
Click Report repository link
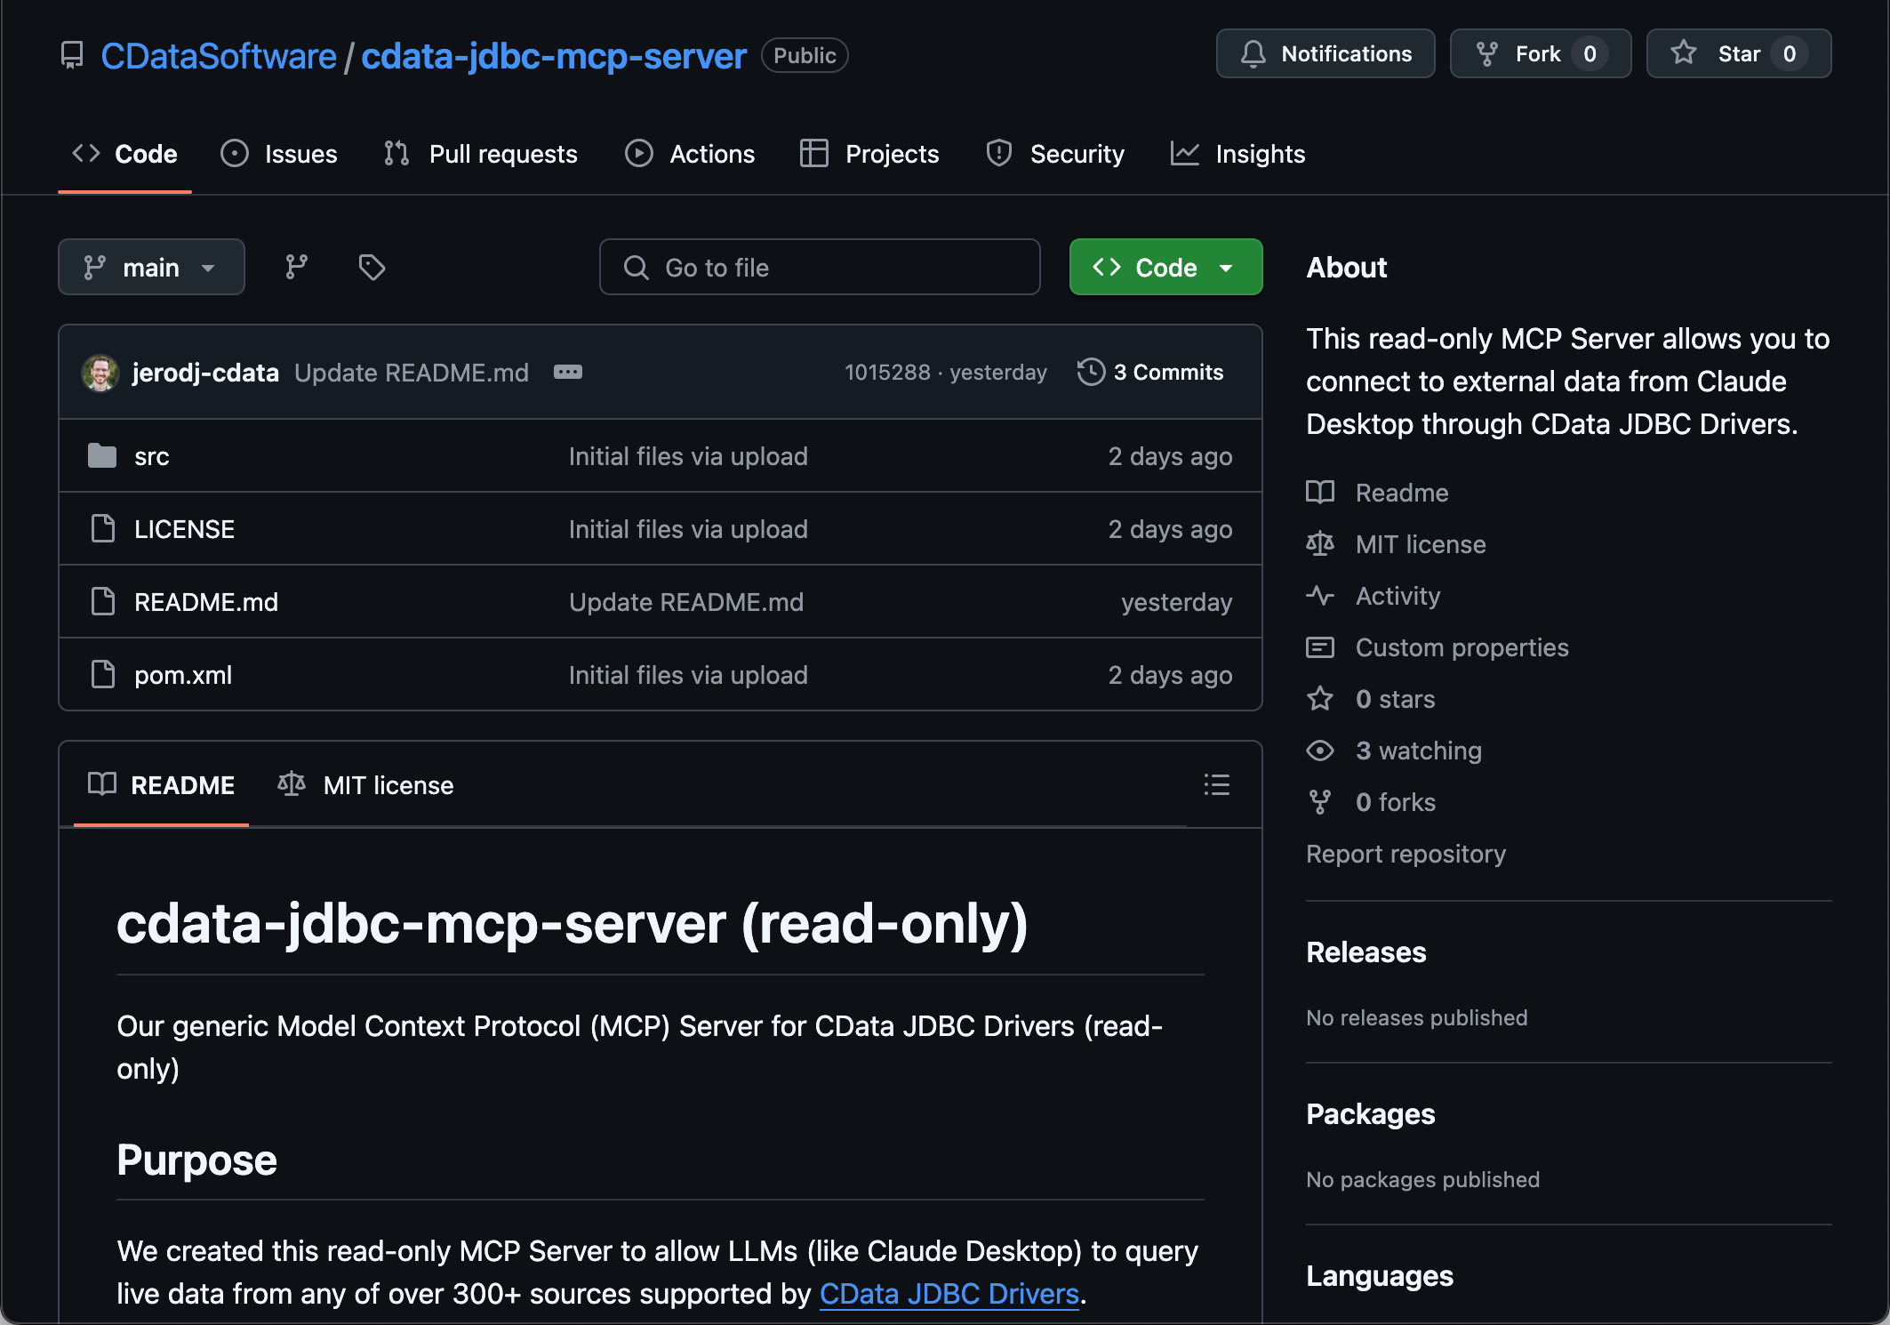[x=1405, y=854]
